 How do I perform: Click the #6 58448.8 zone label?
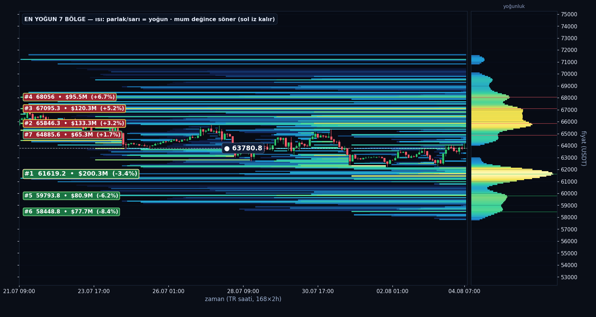pyautogui.click(x=71, y=212)
